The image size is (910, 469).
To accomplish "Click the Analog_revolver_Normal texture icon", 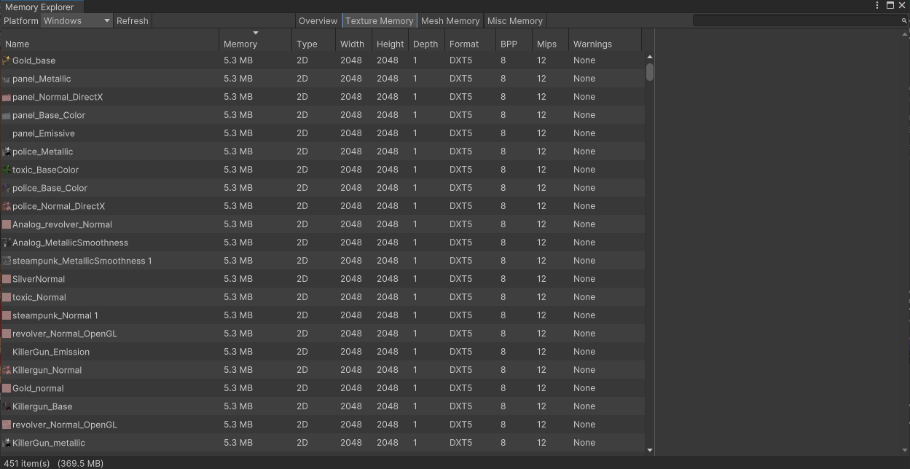I will coord(7,224).
